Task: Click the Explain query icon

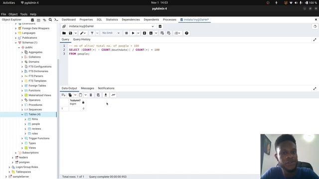Action: coord(145,33)
